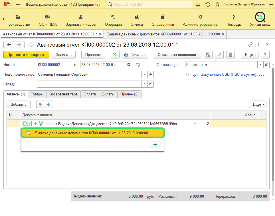Open Создать на основании dropdown
Image resolution: width=275 pixels, height=216 pixels.
coord(177,55)
